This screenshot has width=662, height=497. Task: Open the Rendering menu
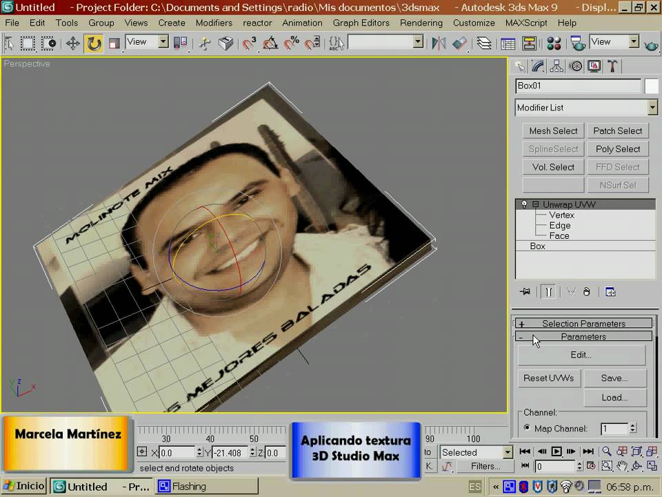pyautogui.click(x=421, y=23)
